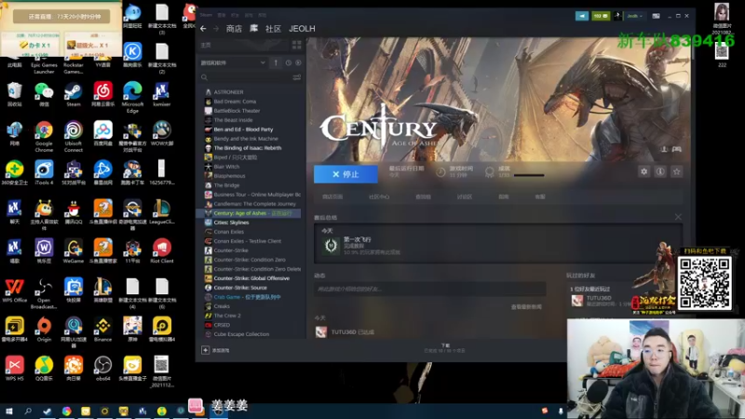745x419 pixels.
Task: Select Ben and Ed - Blood Party
Action: [x=243, y=129]
